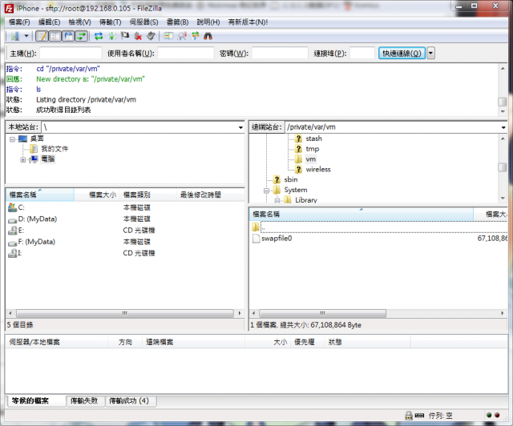Open magnifier filter icon in toolbar
Screen dimensions: 513x426
182,36
